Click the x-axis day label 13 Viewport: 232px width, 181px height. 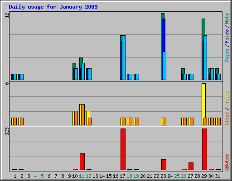pyautogui.click(x=95, y=176)
